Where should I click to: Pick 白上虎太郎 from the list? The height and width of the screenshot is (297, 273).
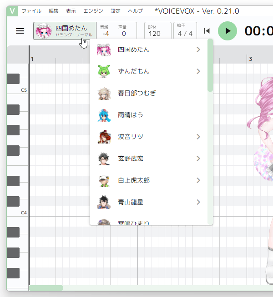coord(139,180)
